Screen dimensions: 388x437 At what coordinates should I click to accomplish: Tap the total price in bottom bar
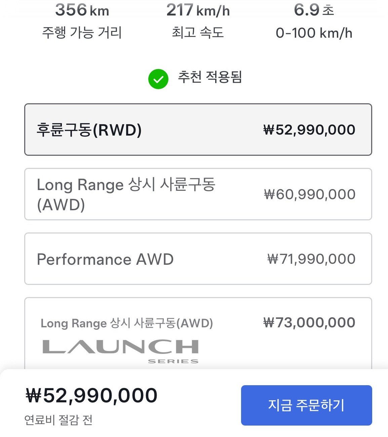91,395
